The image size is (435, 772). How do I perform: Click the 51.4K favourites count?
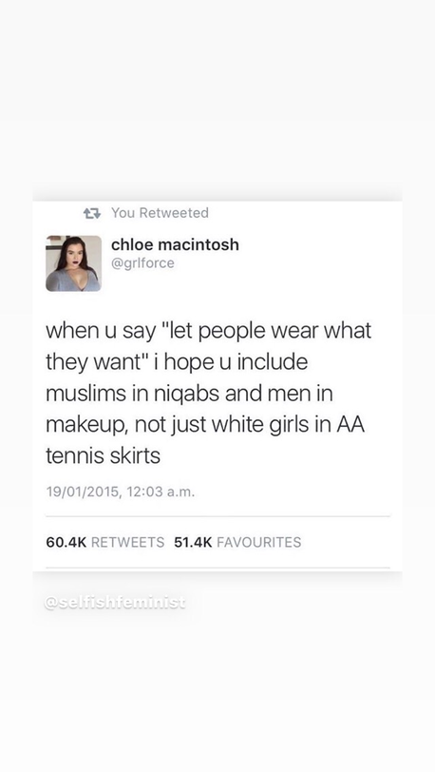pyautogui.click(x=193, y=542)
